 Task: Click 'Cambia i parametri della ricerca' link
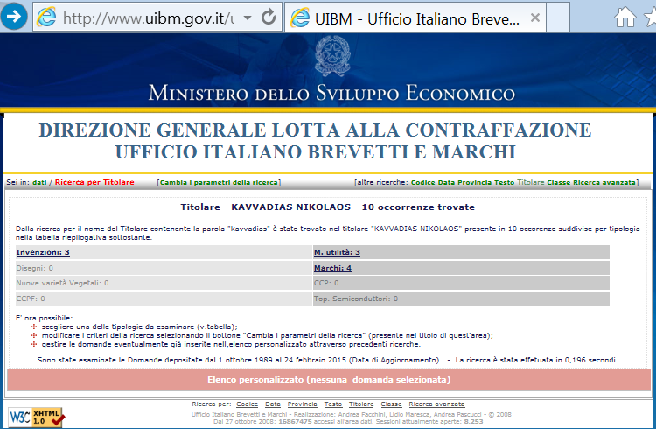219,183
